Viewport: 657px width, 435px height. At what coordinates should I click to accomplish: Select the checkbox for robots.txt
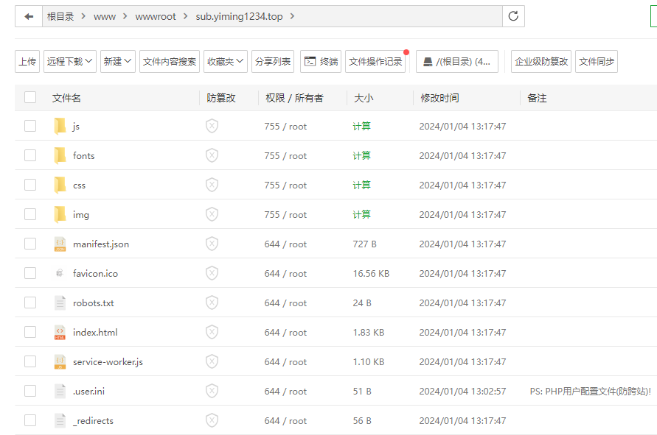point(30,303)
